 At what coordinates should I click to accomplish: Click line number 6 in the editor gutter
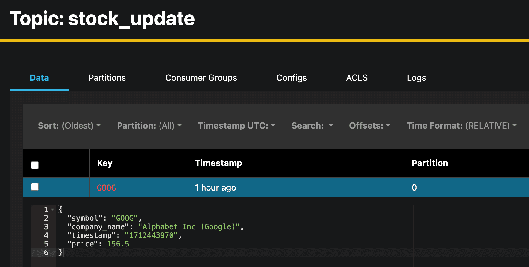click(x=46, y=253)
